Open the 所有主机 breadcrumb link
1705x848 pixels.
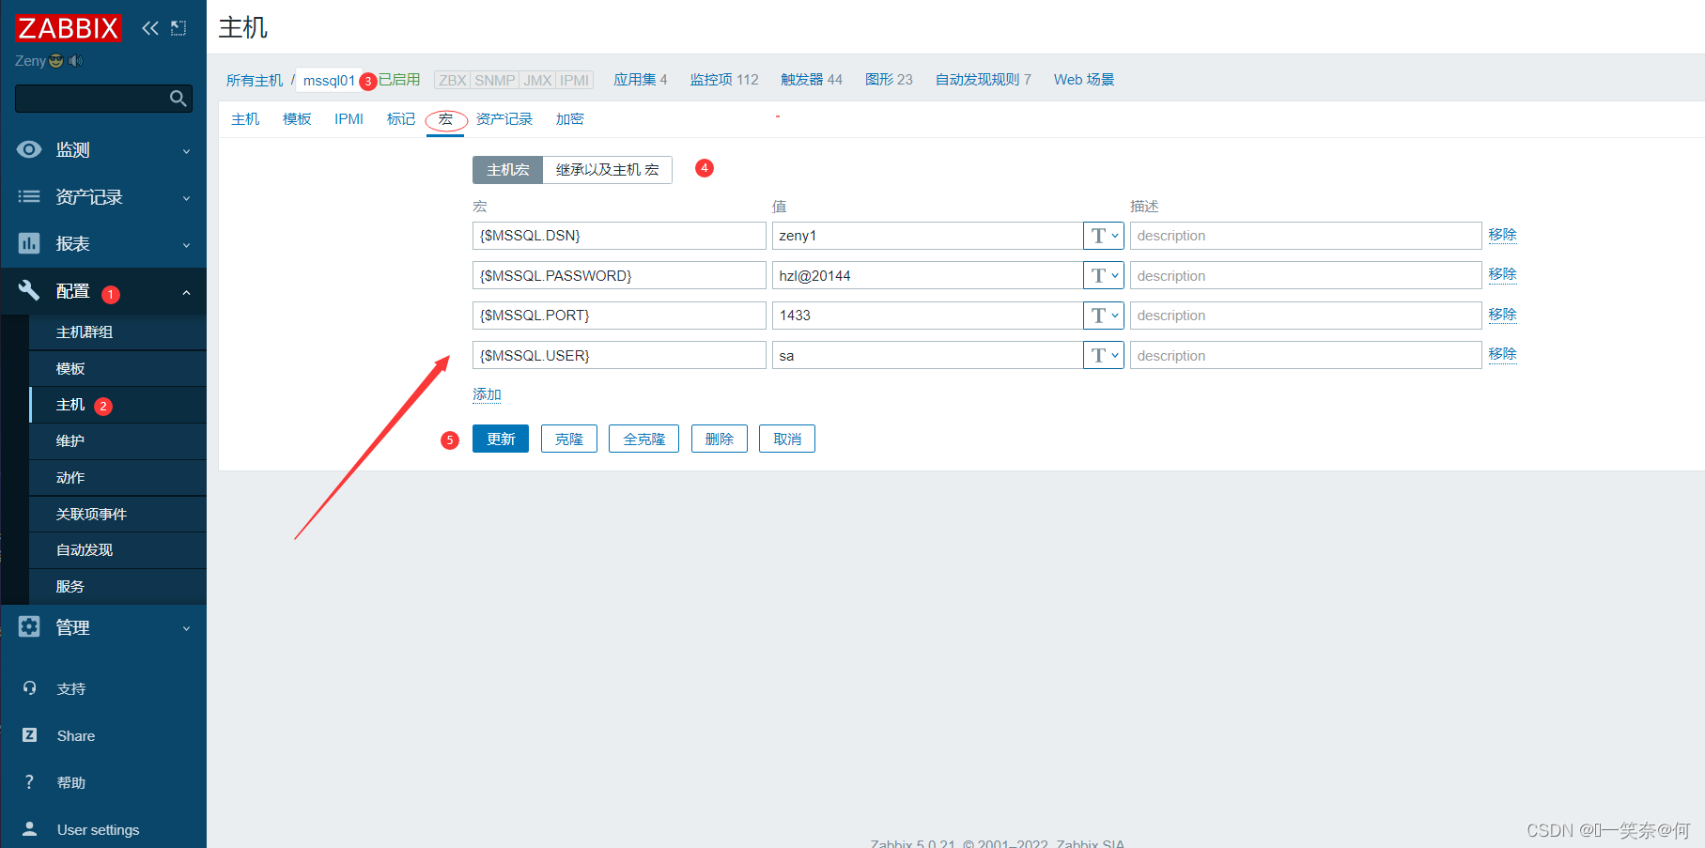pos(255,81)
